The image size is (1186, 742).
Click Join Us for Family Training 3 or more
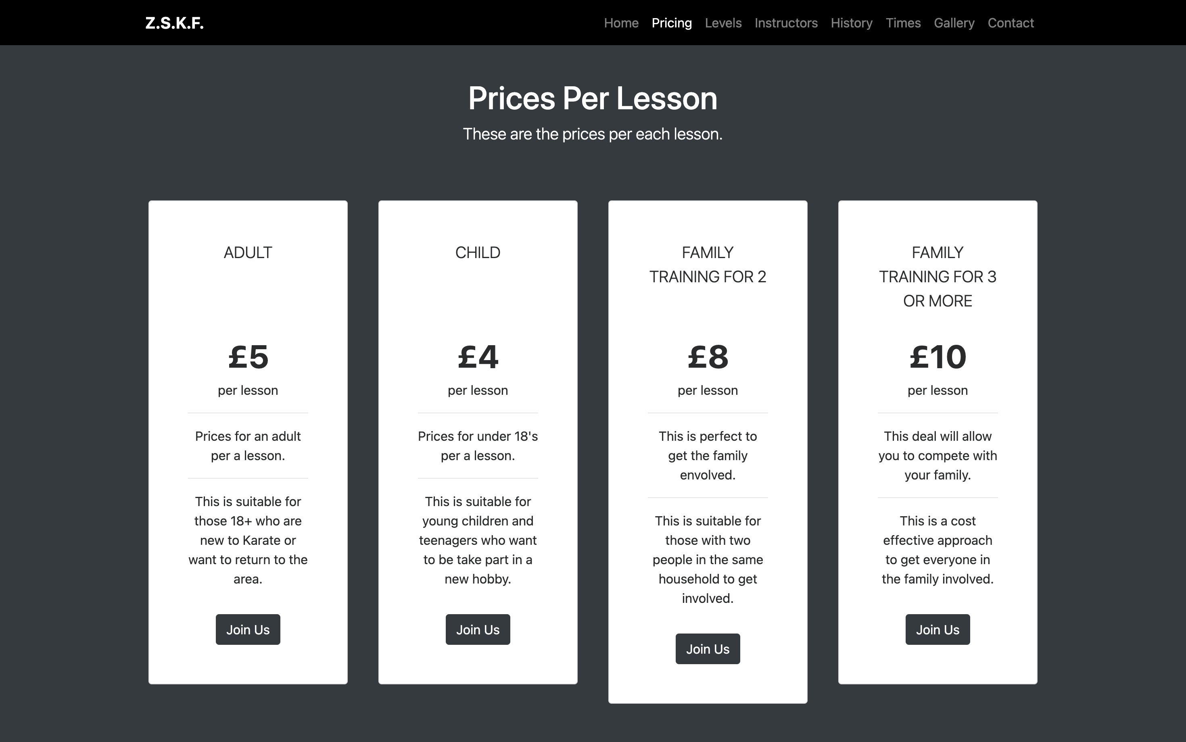pyautogui.click(x=938, y=629)
